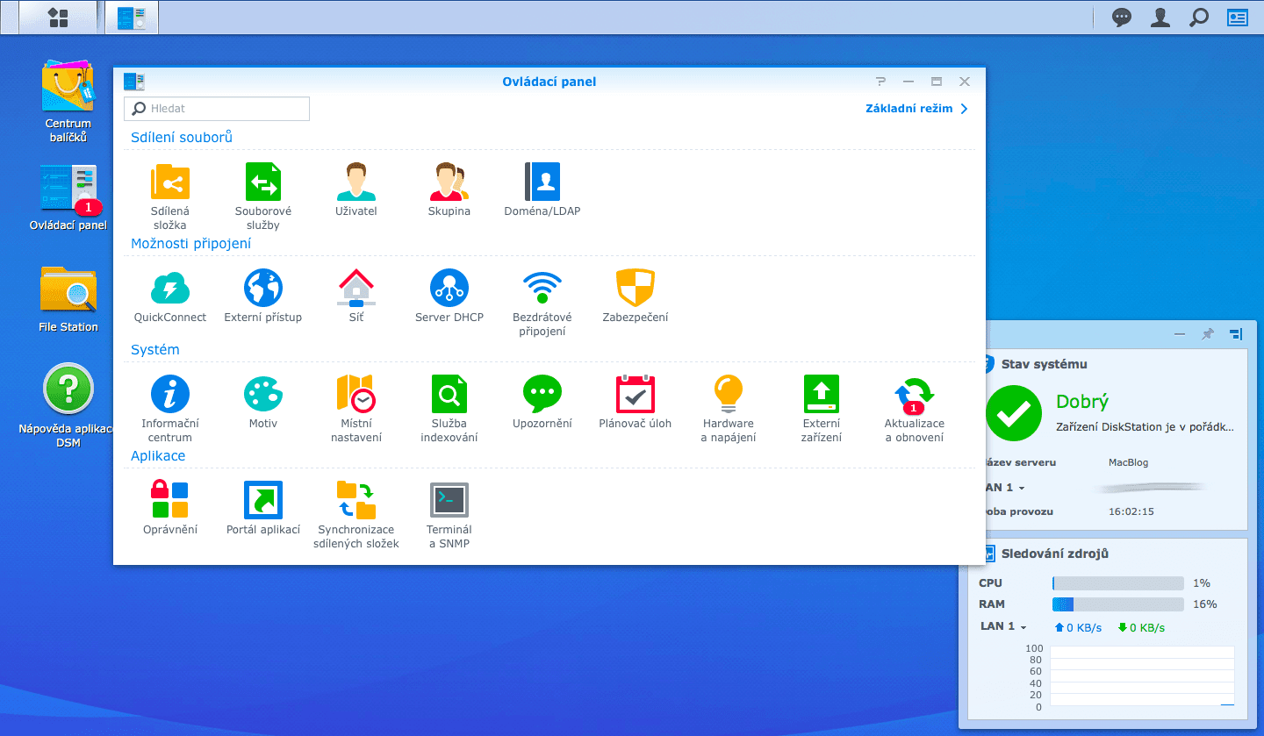The height and width of the screenshot is (736, 1264).
Task: Toggle the widgets panel taskbar button
Action: [x=1237, y=18]
